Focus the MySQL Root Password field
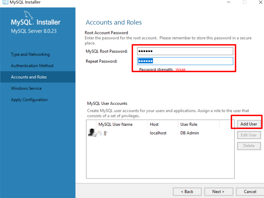 (x=185, y=51)
